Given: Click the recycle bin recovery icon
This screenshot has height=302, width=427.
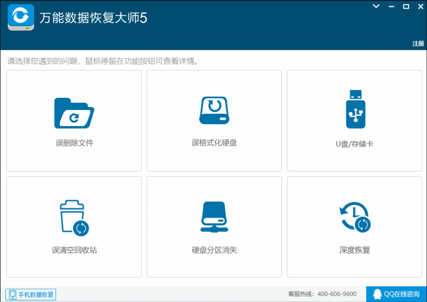Looking at the screenshot, I should [x=74, y=218].
